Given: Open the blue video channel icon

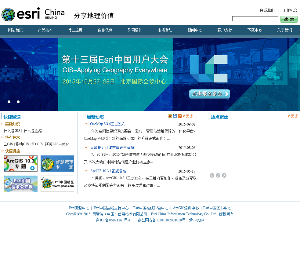Looking at the screenshot, I should coord(175,116).
